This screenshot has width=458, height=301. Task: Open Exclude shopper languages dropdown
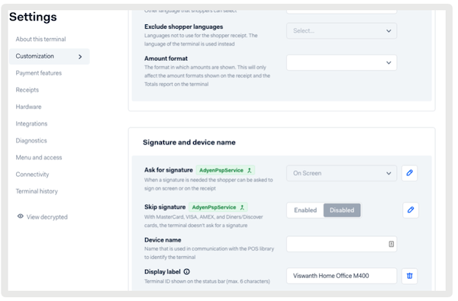(x=341, y=30)
